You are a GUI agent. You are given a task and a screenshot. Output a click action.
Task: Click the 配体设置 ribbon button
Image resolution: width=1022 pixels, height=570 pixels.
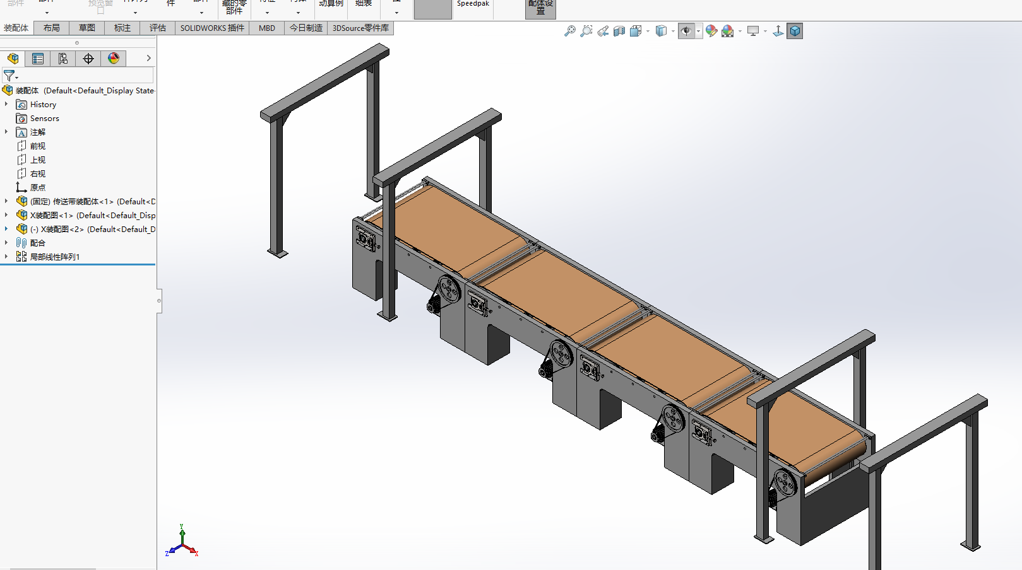[540, 8]
